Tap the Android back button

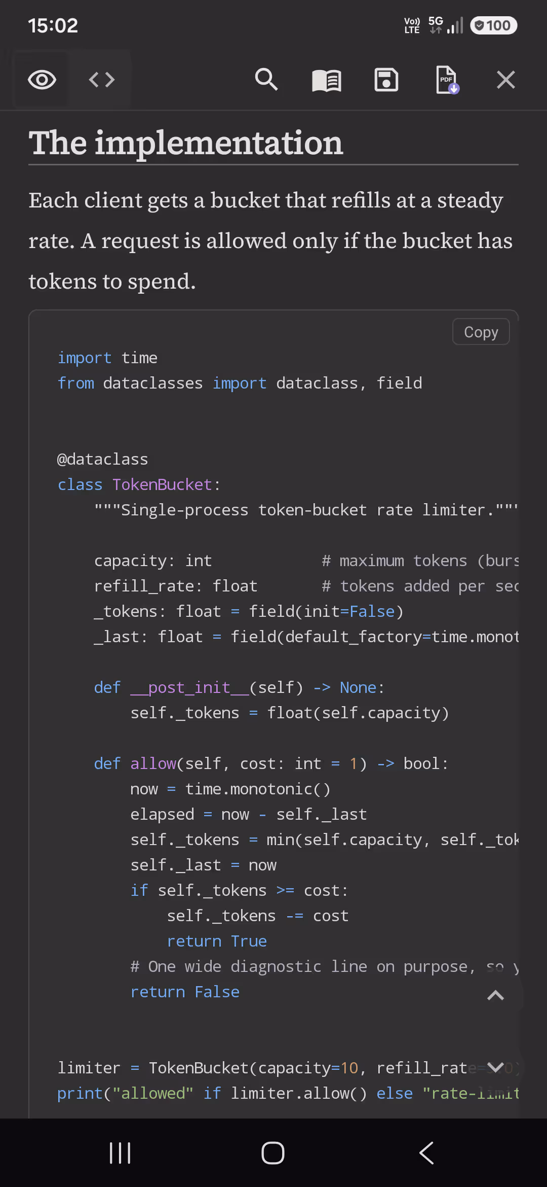[x=426, y=1153]
